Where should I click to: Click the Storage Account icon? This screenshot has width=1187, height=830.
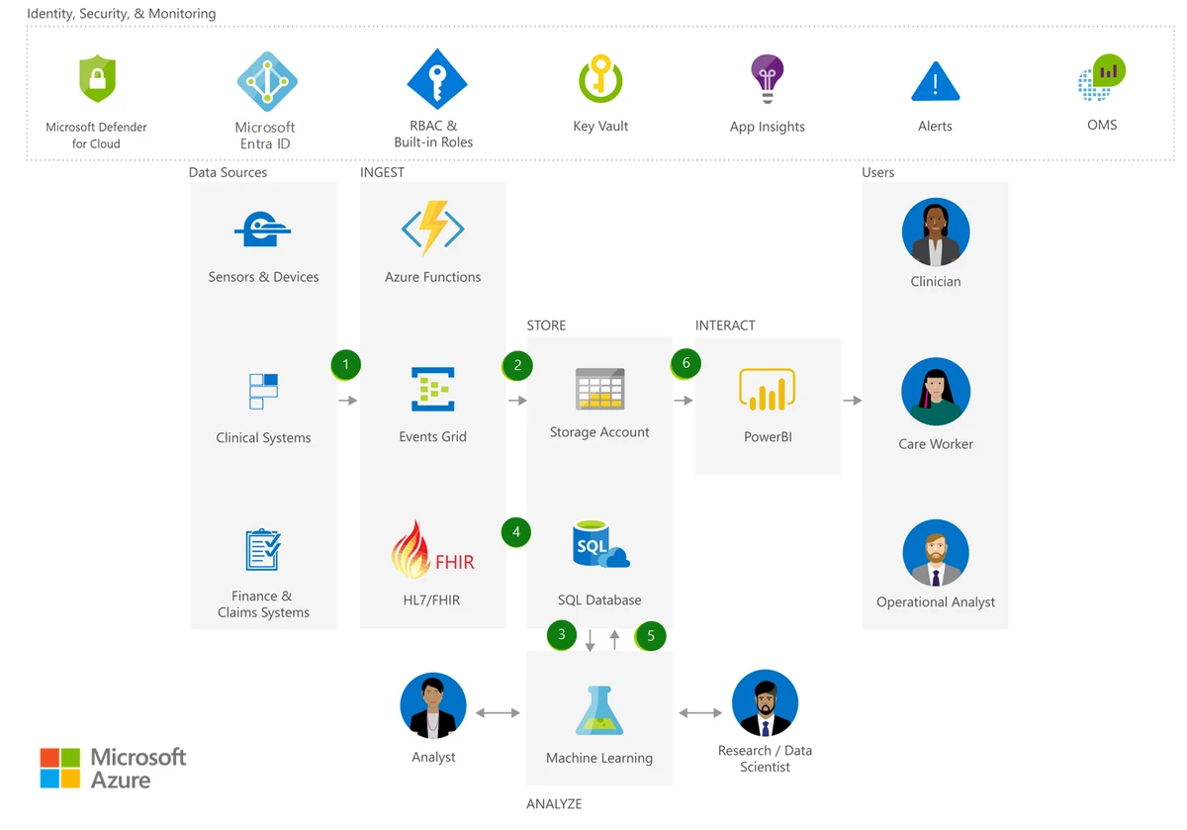pos(599,389)
